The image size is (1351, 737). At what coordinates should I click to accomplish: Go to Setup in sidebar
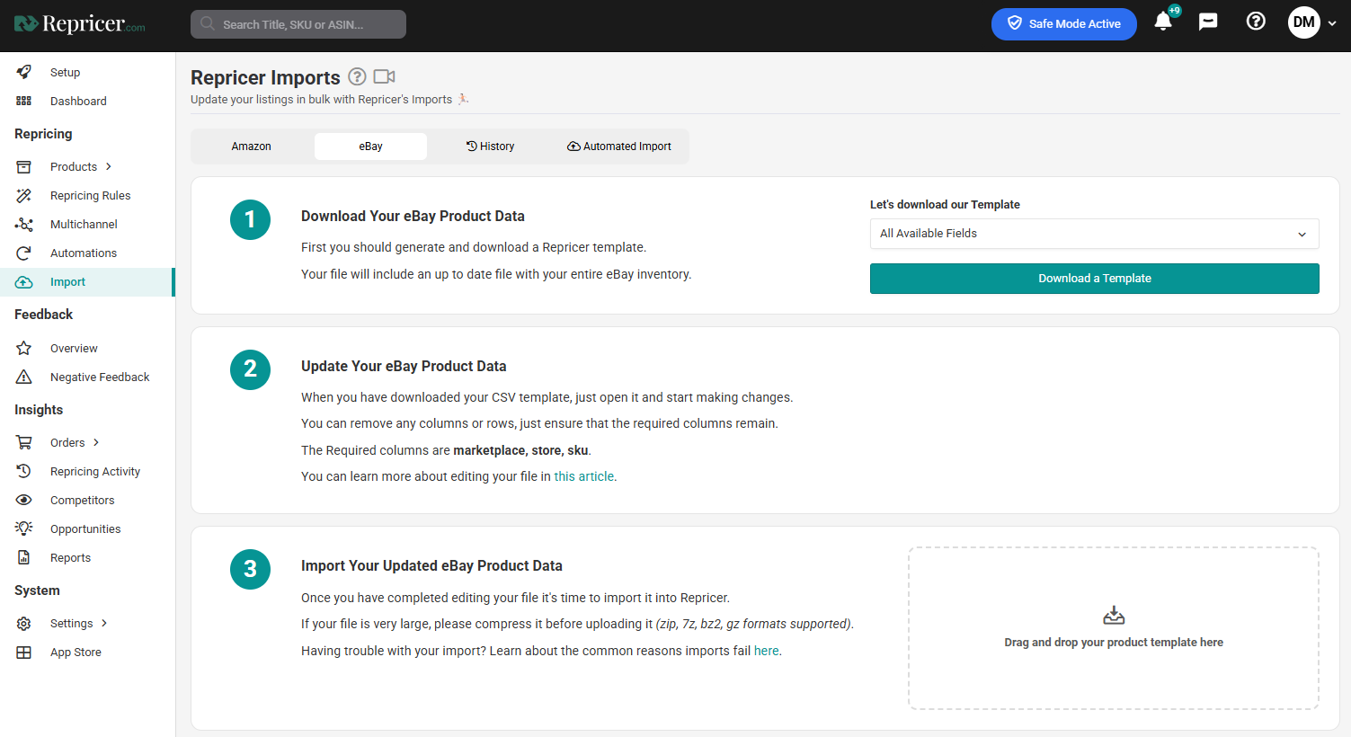pyautogui.click(x=65, y=72)
